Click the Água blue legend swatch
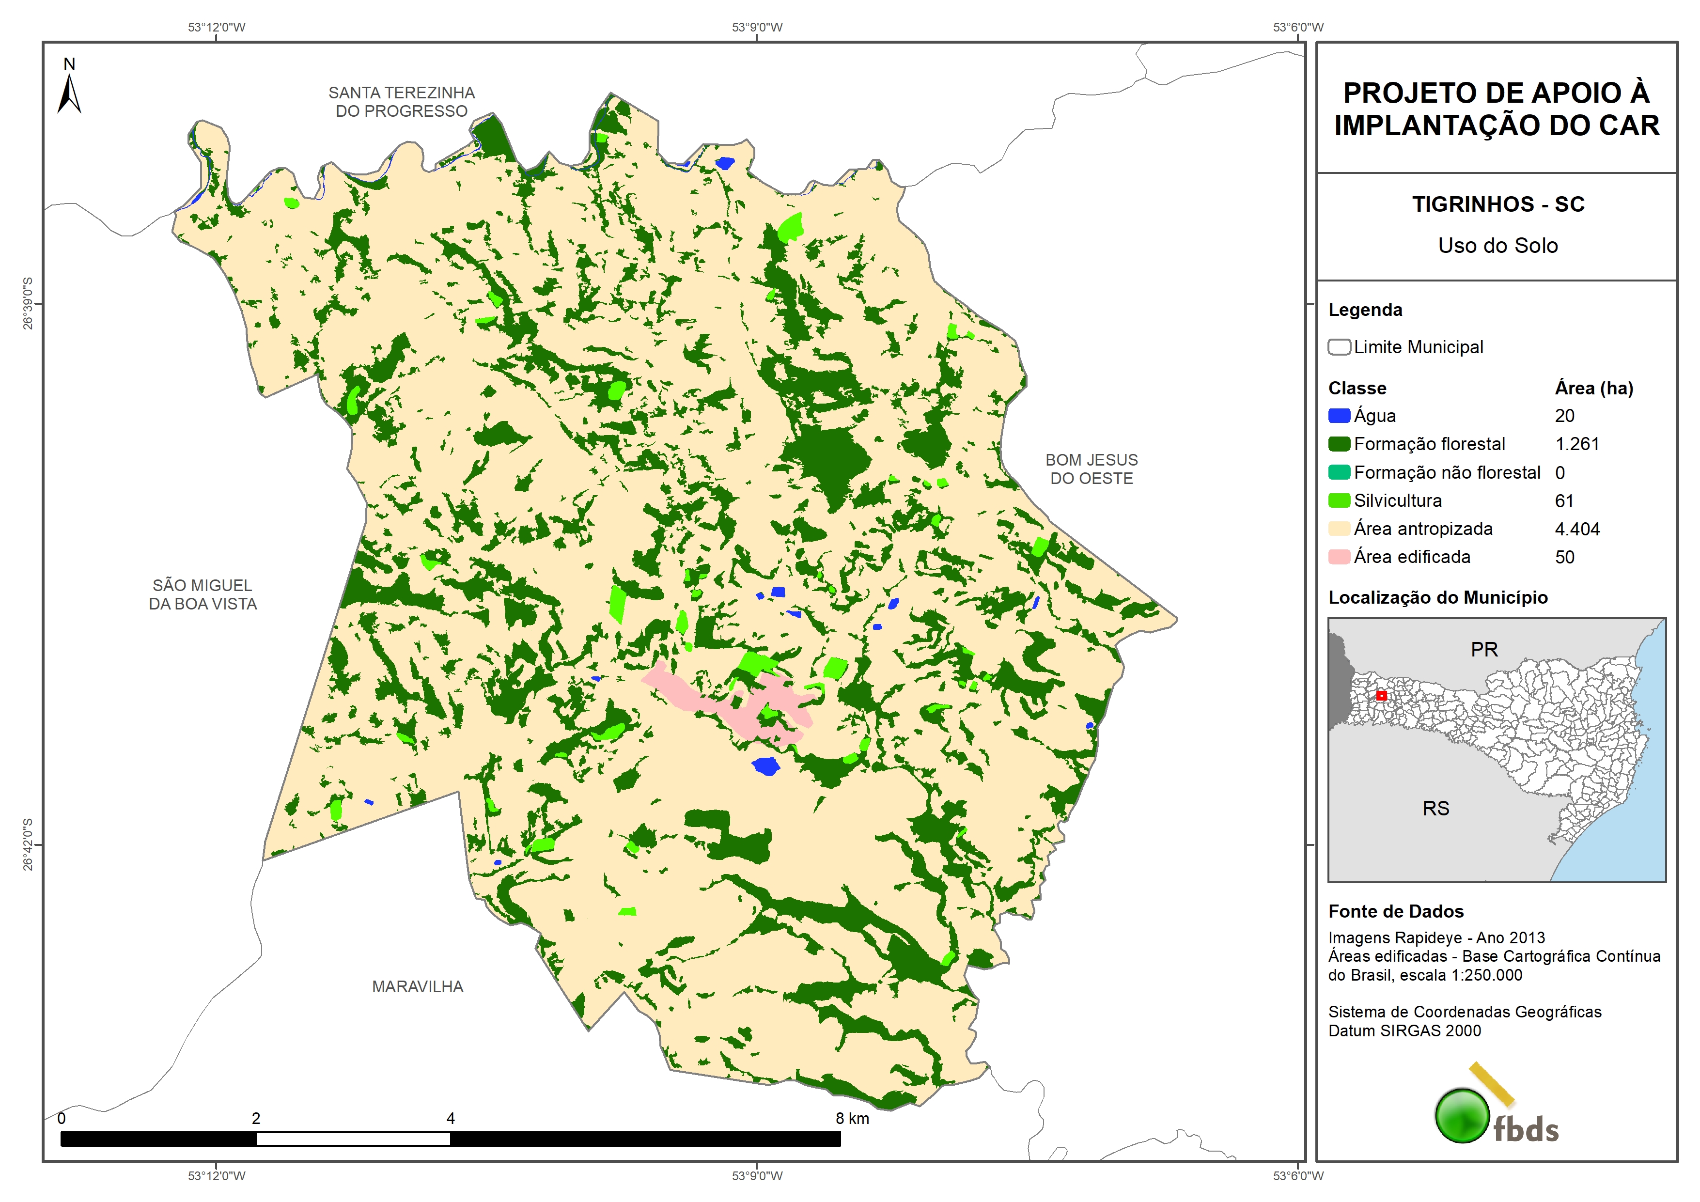Screen dimensions: 1700x1202 click(x=1339, y=416)
